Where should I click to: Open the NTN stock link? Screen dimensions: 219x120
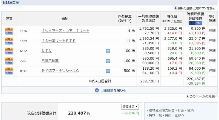[x=47, y=51]
